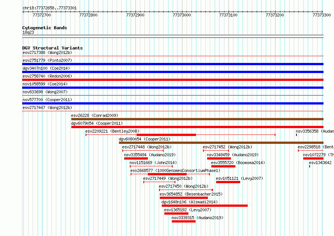This screenshot has height=236, width=334.
Task: Click ruler position 77372900
Action: tap(135, 15)
